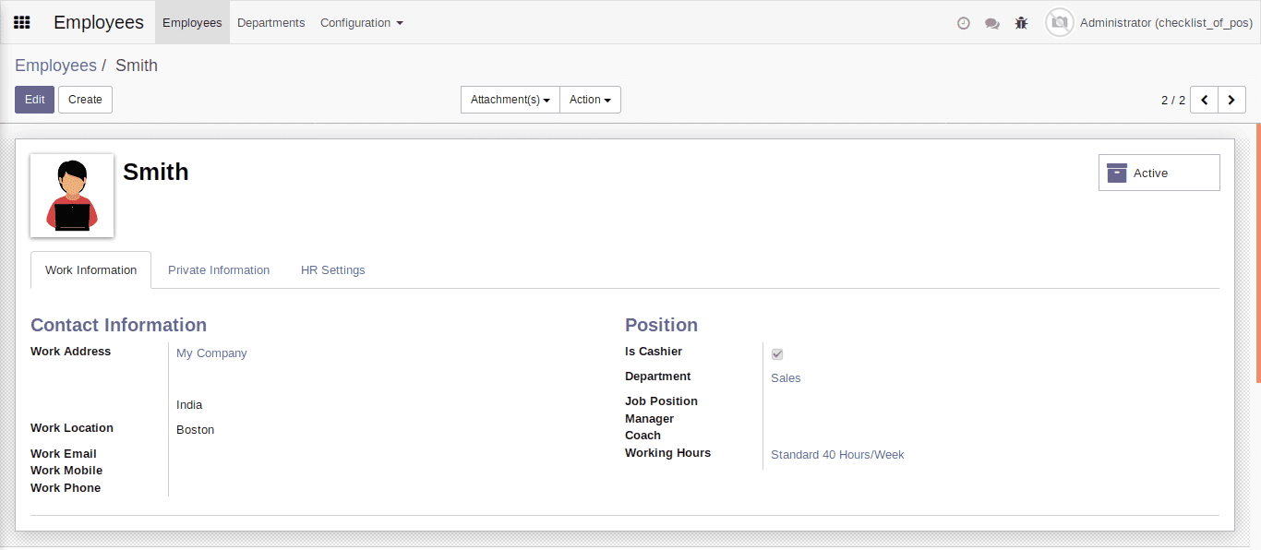The width and height of the screenshot is (1261, 550).
Task: Click the Create button
Action: [x=85, y=100]
